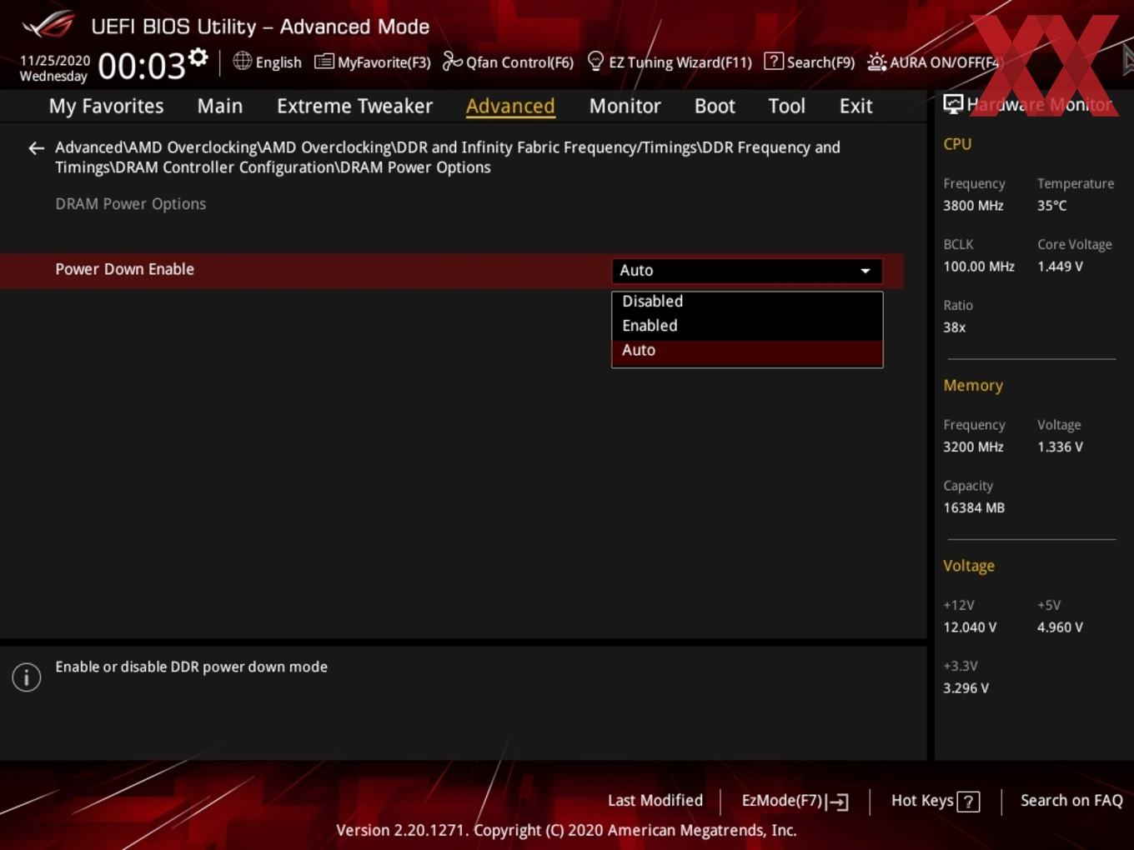Open MyFavorite(F3) list
The image size is (1134, 850).
(373, 62)
